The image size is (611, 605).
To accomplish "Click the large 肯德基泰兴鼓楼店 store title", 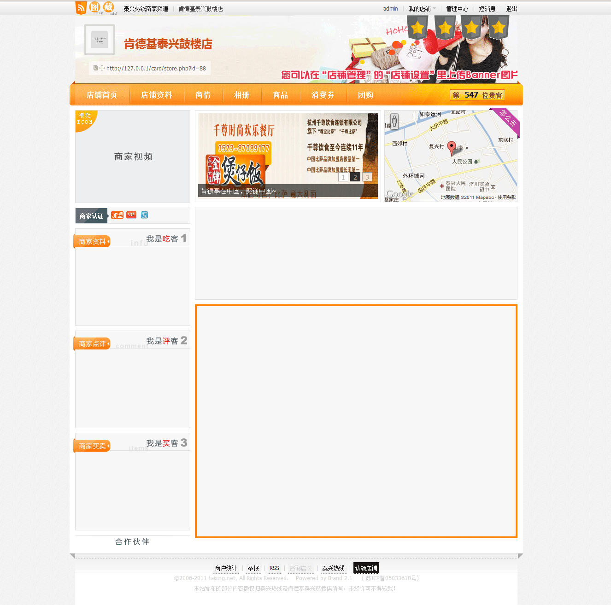I will pyautogui.click(x=168, y=44).
